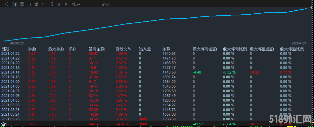Select the 年 yearly tab
This screenshot has width=314, height=127.
click(x=44, y=4)
